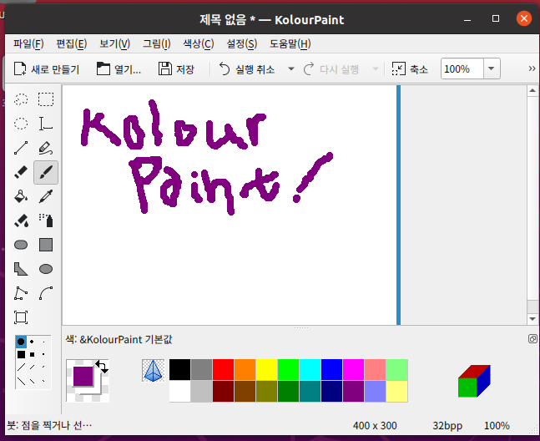
Task: Open the Undo history dropdown arrow
Action: click(291, 68)
